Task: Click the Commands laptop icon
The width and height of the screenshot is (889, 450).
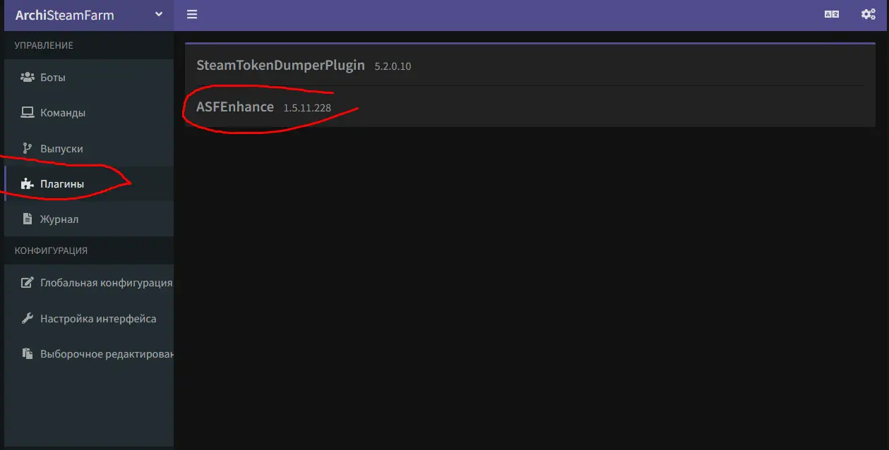Action: click(27, 113)
